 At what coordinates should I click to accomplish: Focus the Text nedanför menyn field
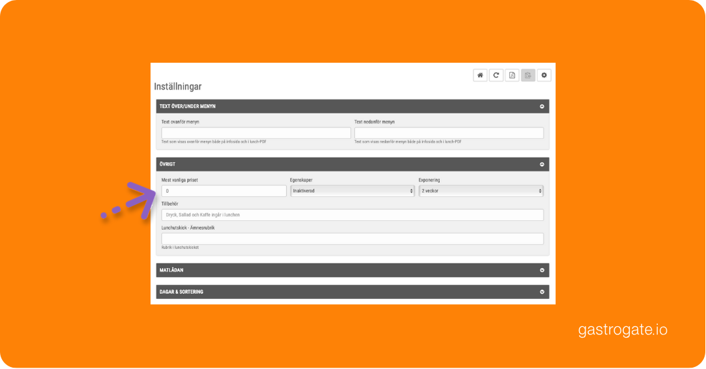click(x=449, y=133)
